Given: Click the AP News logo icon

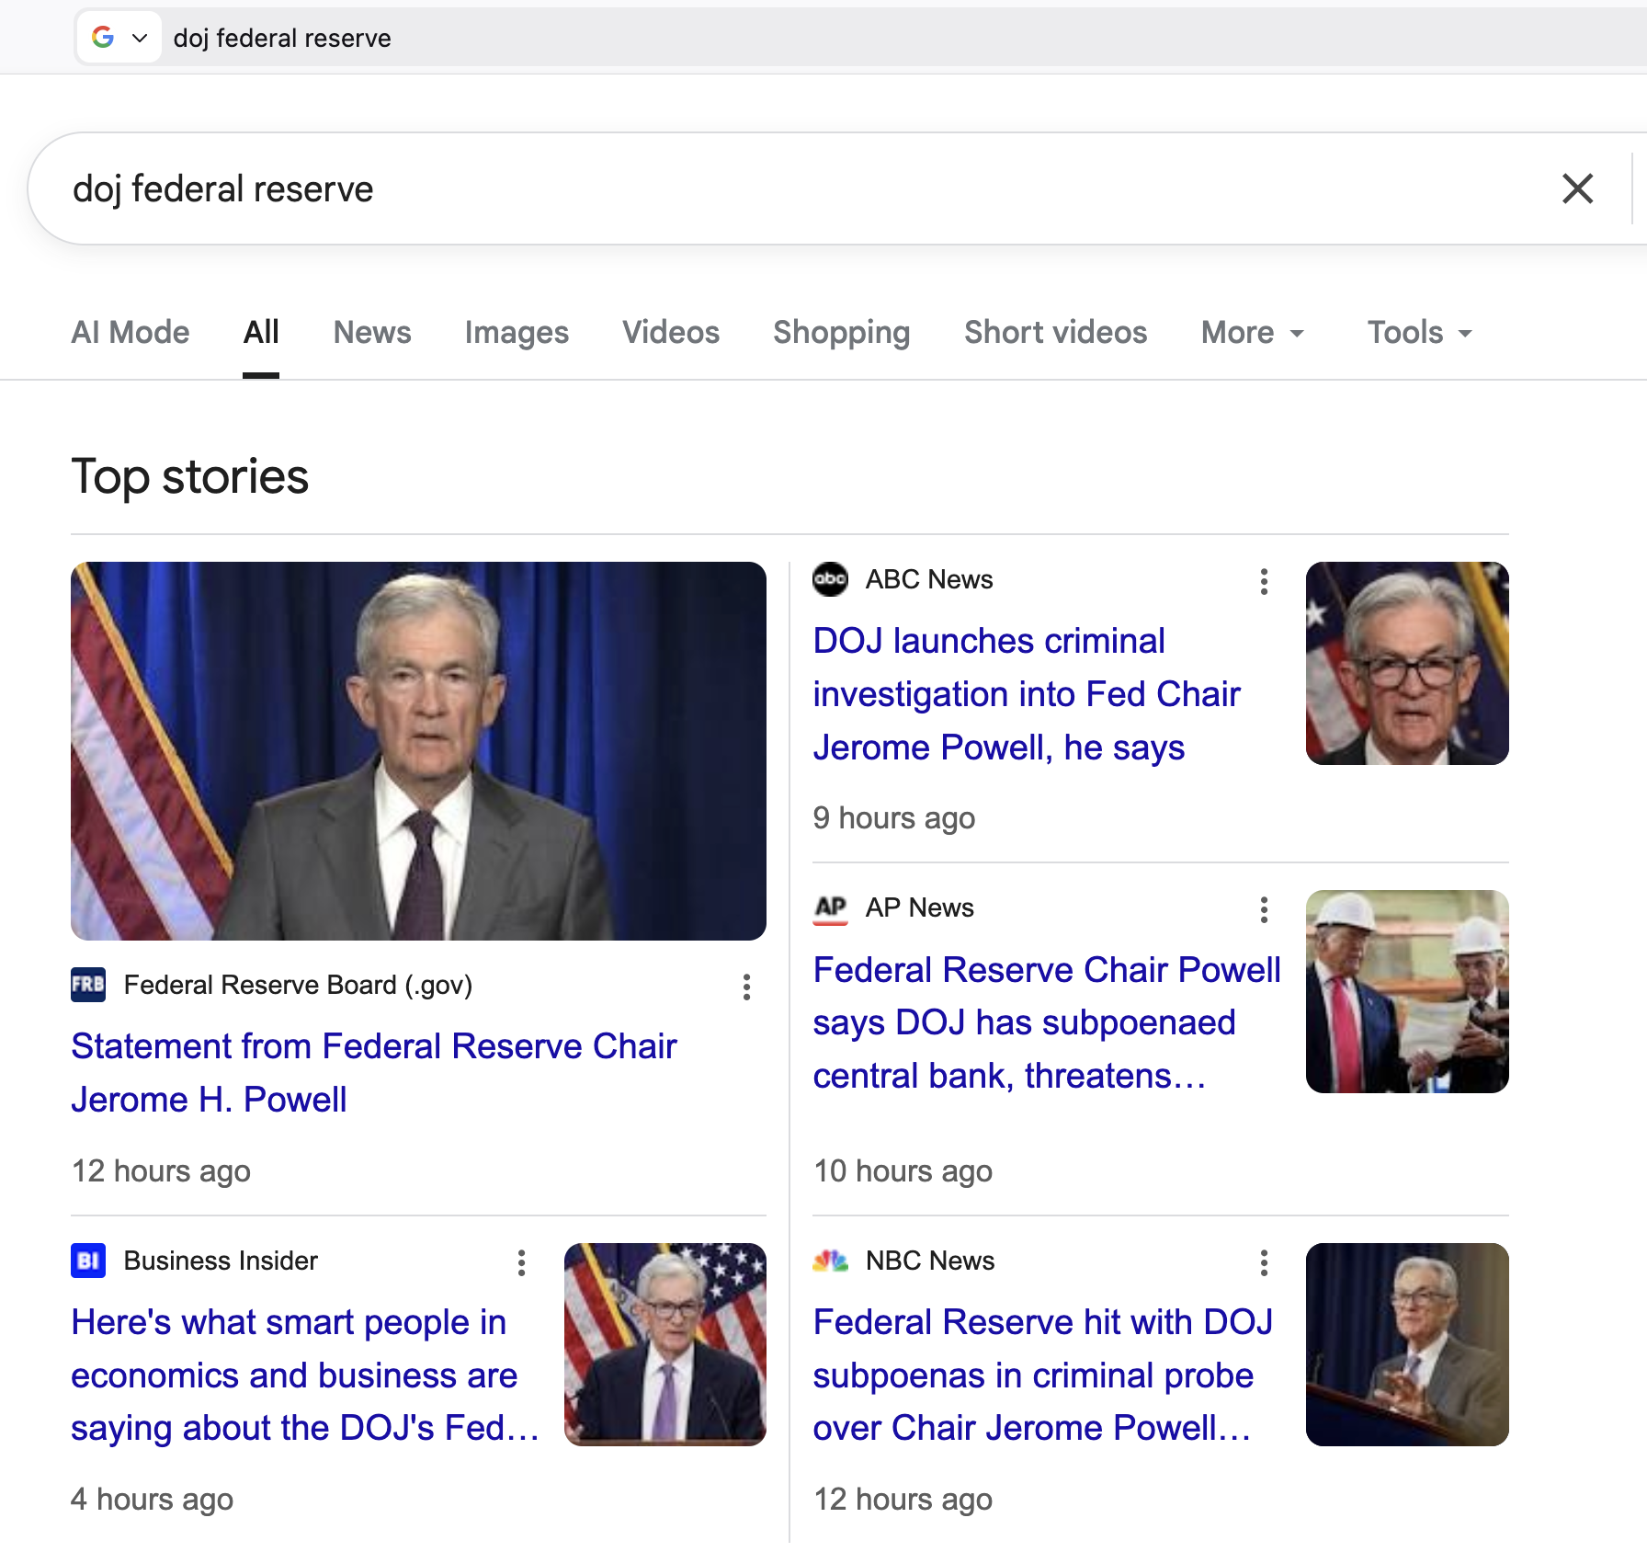Looking at the screenshot, I should (830, 907).
